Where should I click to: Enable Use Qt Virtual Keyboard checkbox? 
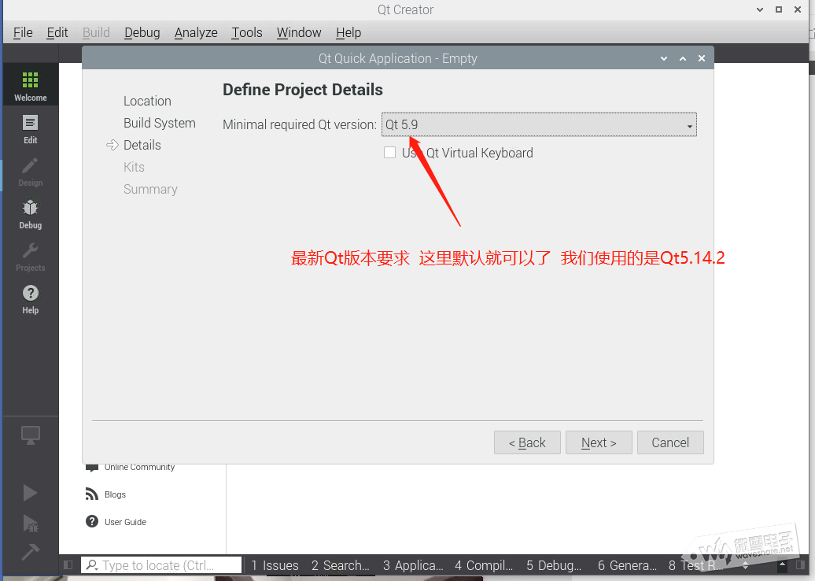point(389,153)
